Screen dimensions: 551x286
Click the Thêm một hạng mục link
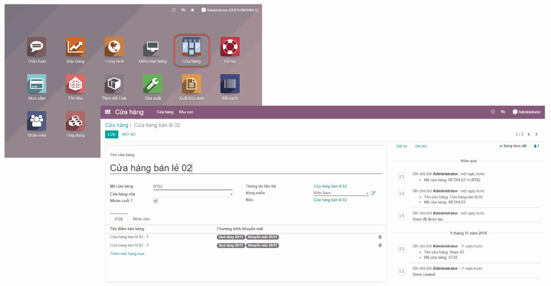[127, 253]
